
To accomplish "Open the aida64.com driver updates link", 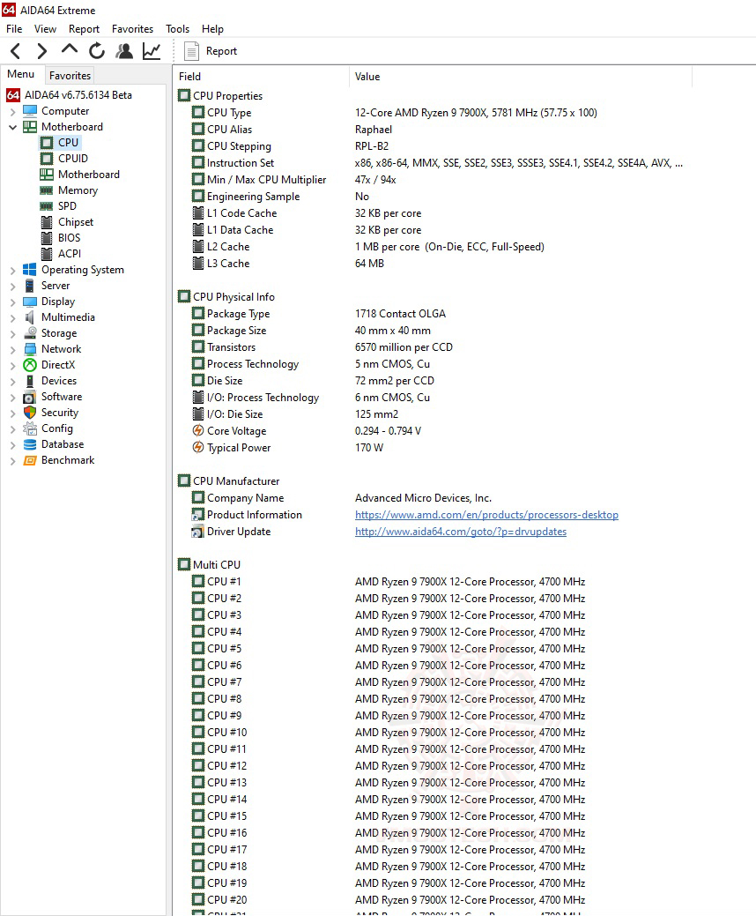I will tap(461, 532).
